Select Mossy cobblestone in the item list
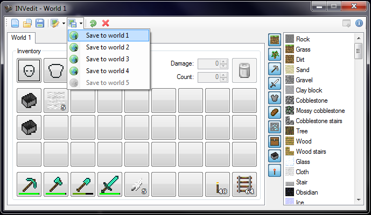 coord(320,111)
